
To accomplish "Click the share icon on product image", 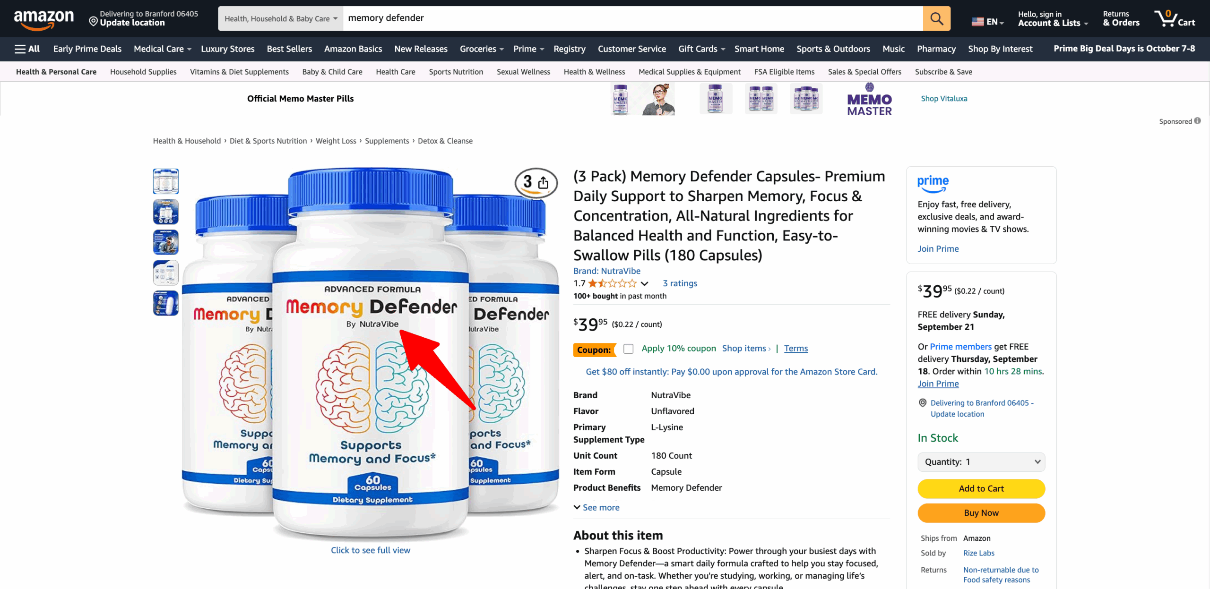I will click(x=544, y=183).
